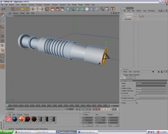
Task: Toggle Y axis lock
Action: [38, 9]
